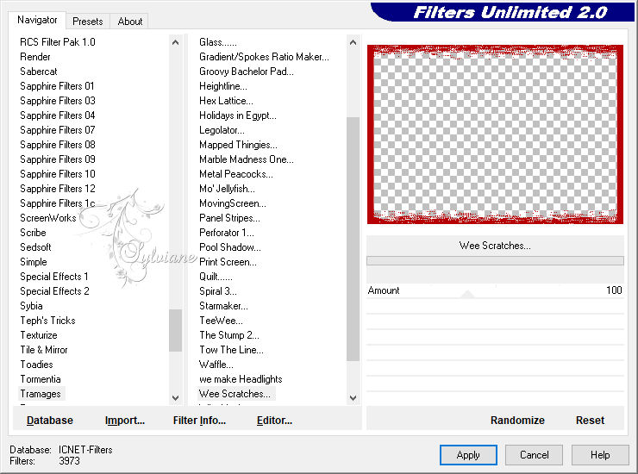Open Filter Info...
This screenshot has width=638, height=474.
click(199, 421)
